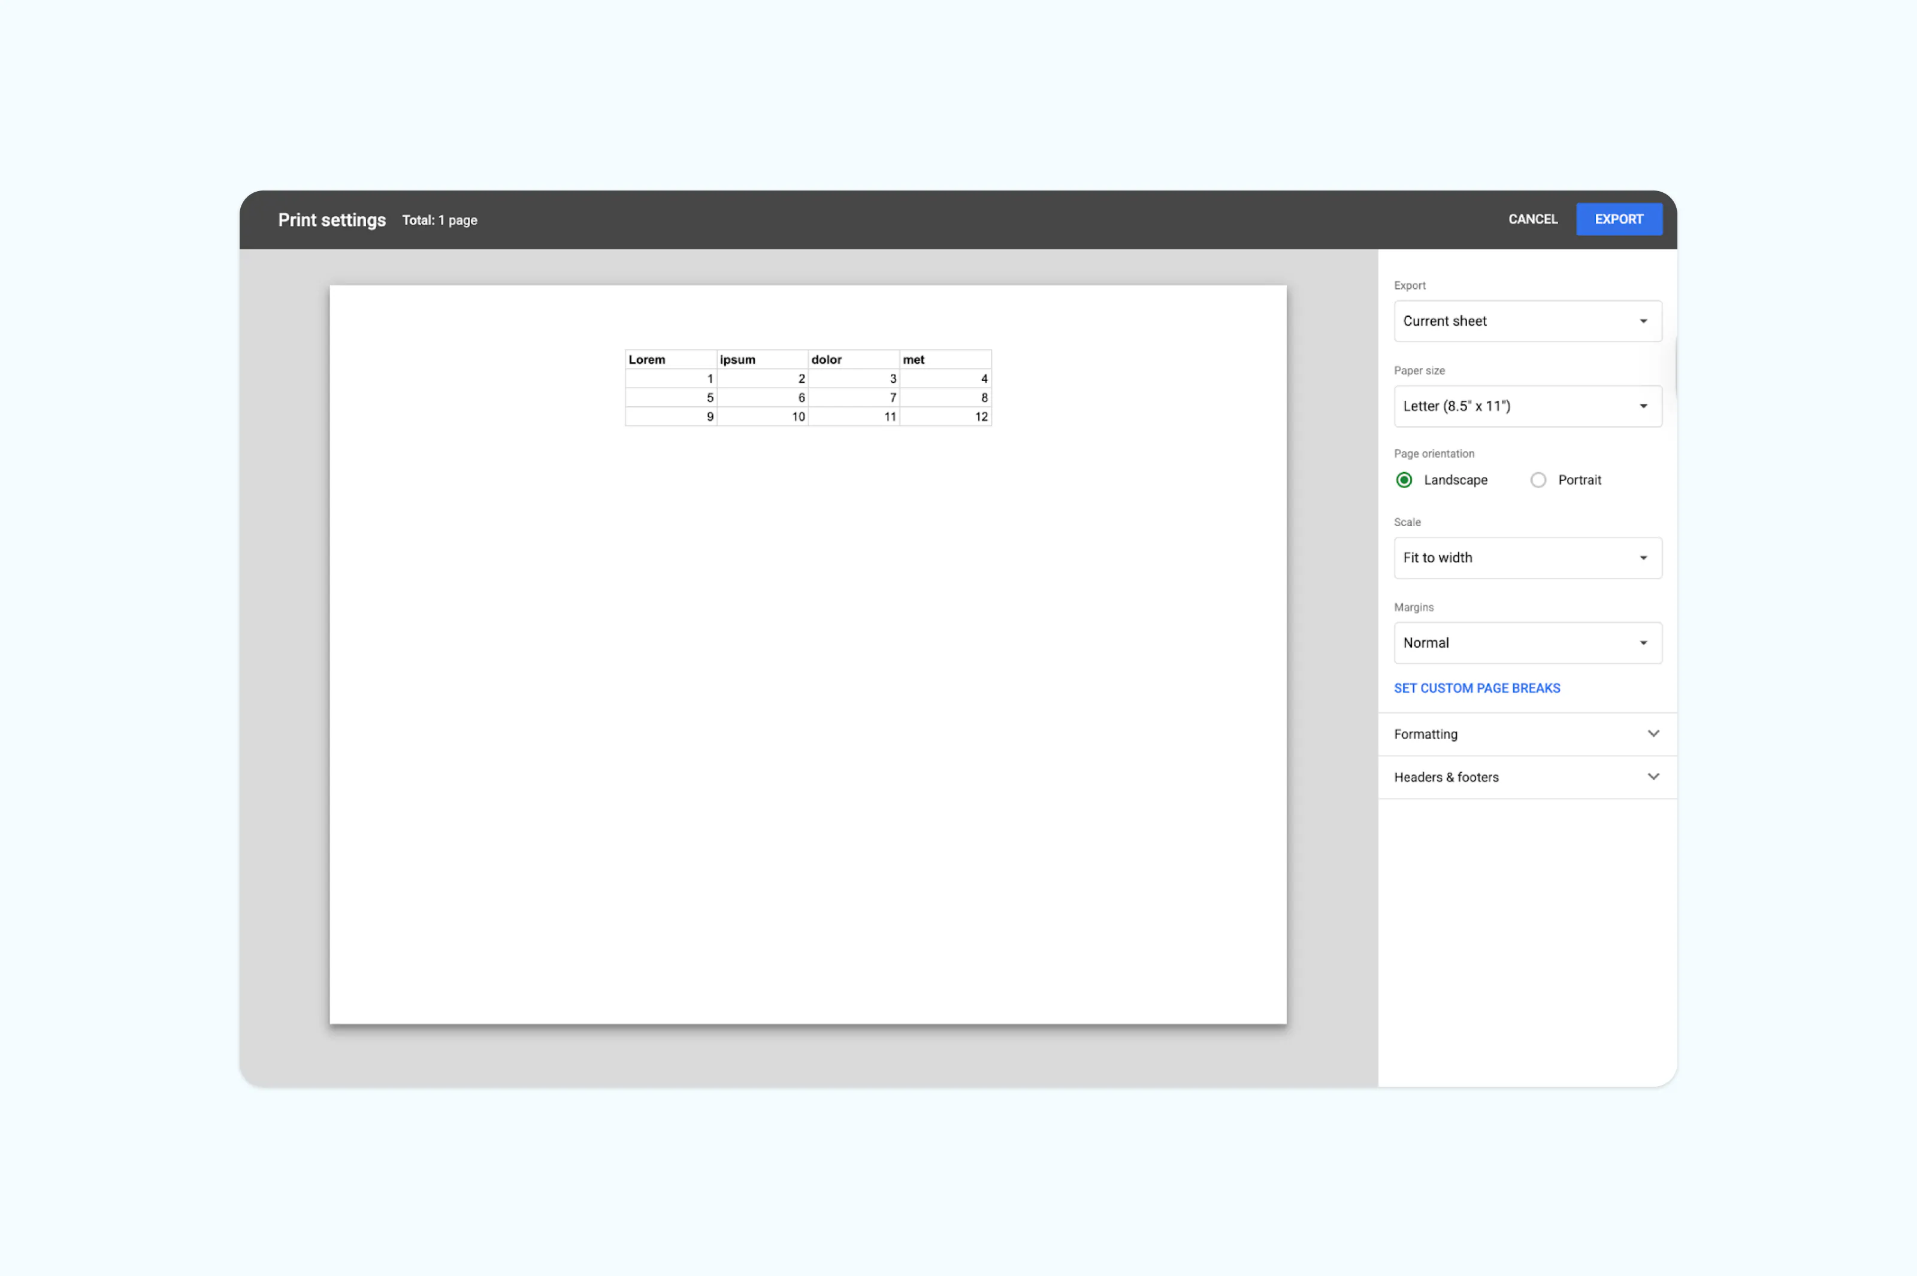1917x1276 pixels.
Task: Expand the Headers & footers section
Action: click(1526, 776)
